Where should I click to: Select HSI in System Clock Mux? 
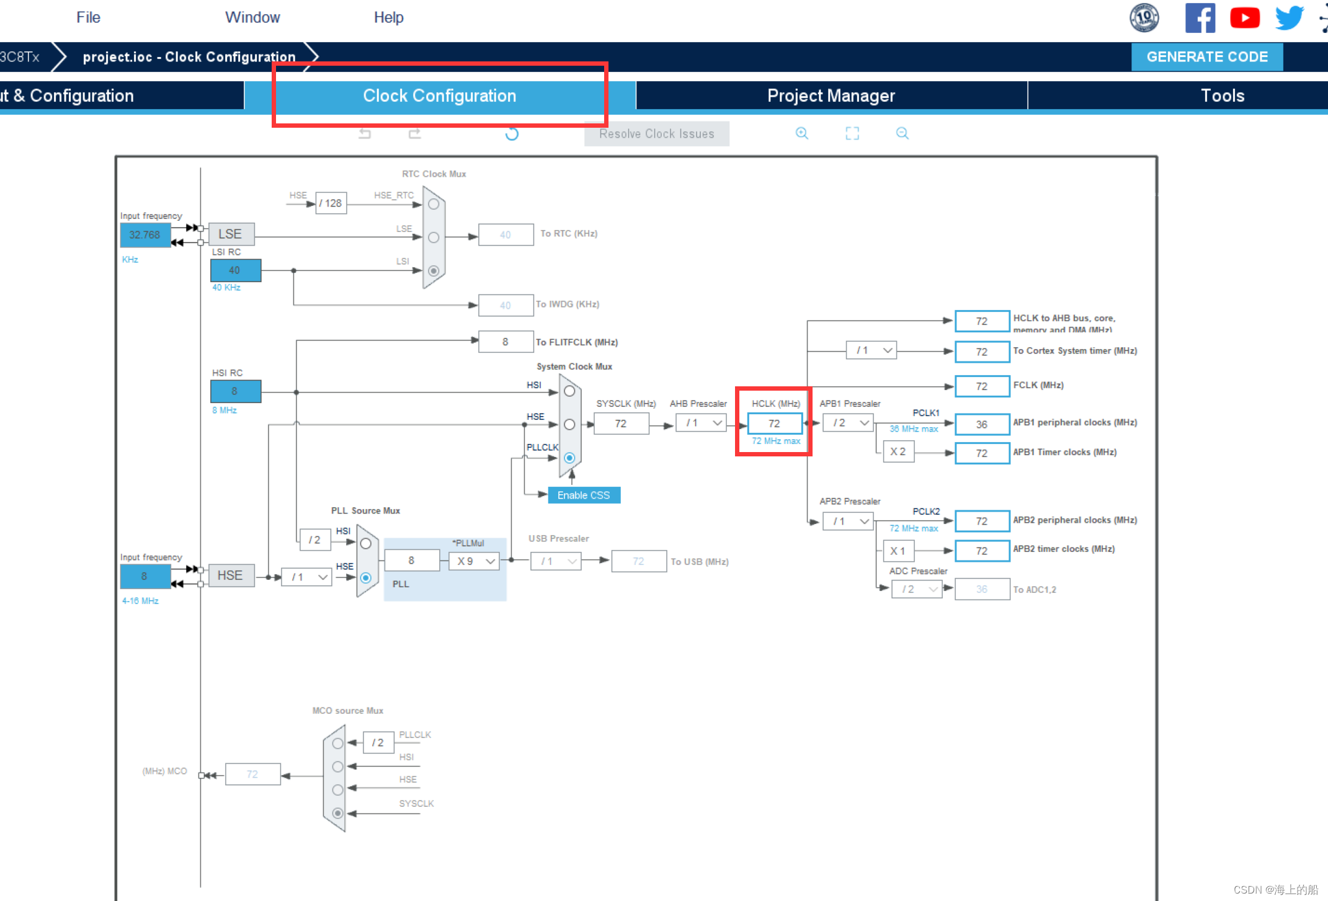pos(569,391)
